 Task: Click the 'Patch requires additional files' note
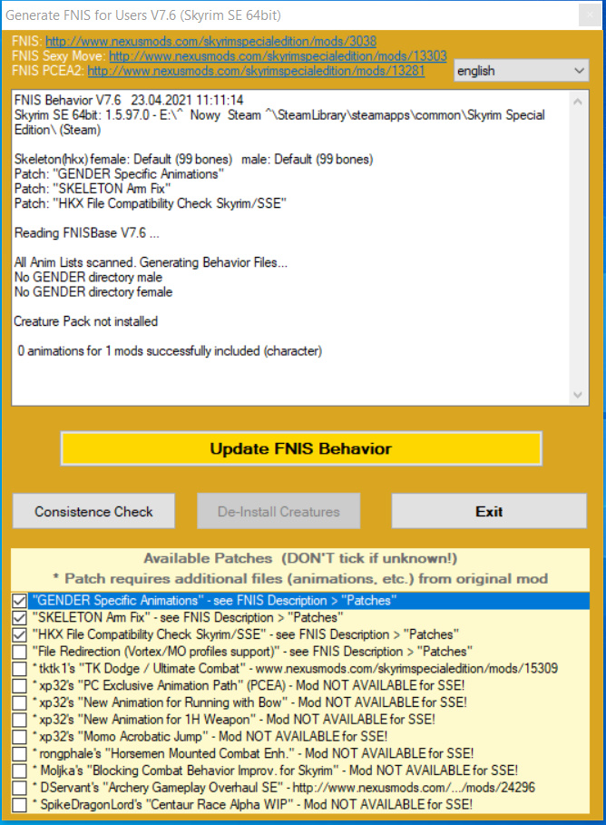click(301, 579)
